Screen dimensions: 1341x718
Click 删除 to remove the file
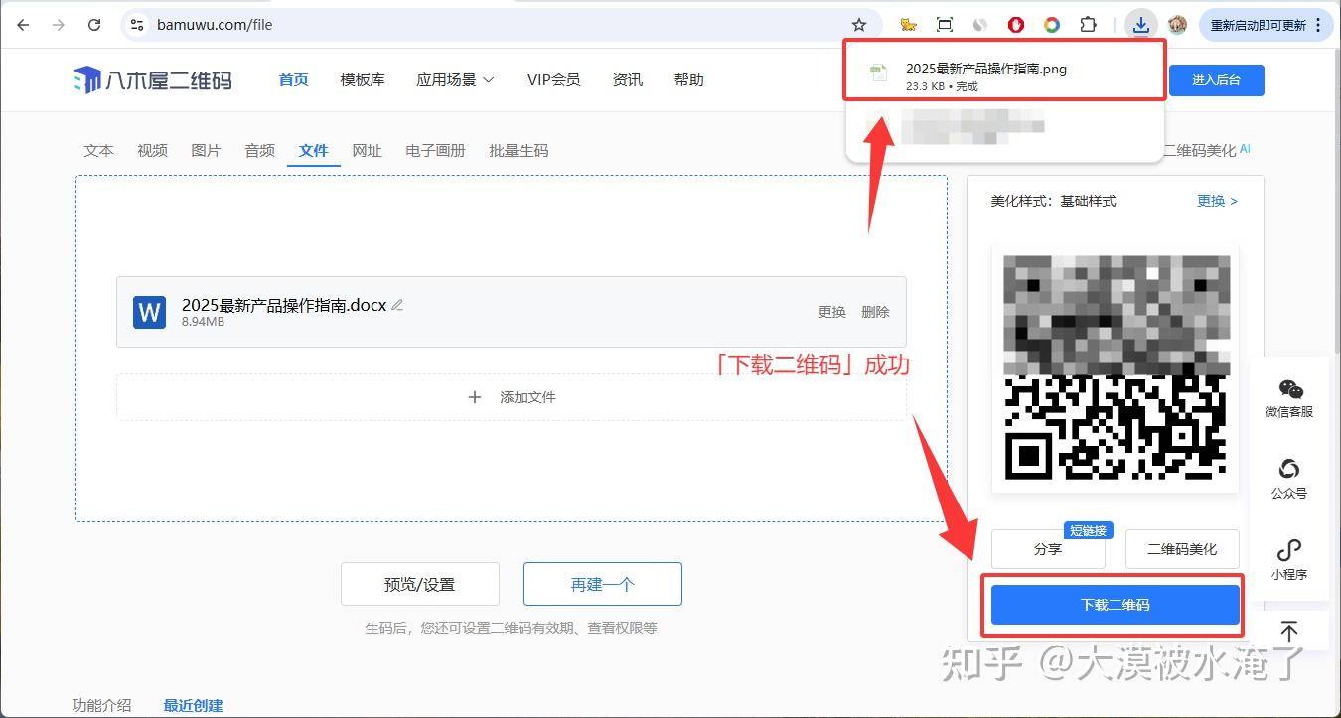(875, 312)
